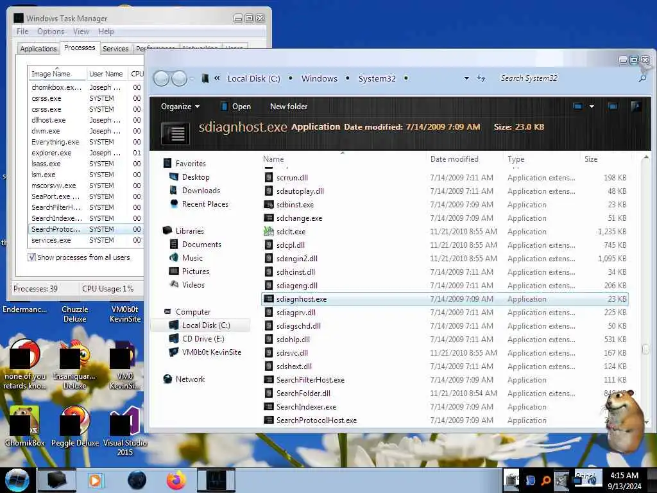Select the Insaniquarium Deluxe desktop icon
The image size is (657, 493).
[75, 365]
